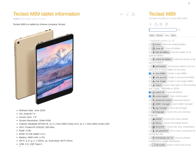Click the full-screen button

[x=159, y=145]
